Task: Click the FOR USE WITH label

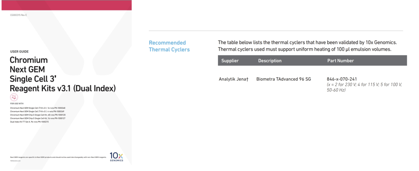Action: (x=16, y=104)
